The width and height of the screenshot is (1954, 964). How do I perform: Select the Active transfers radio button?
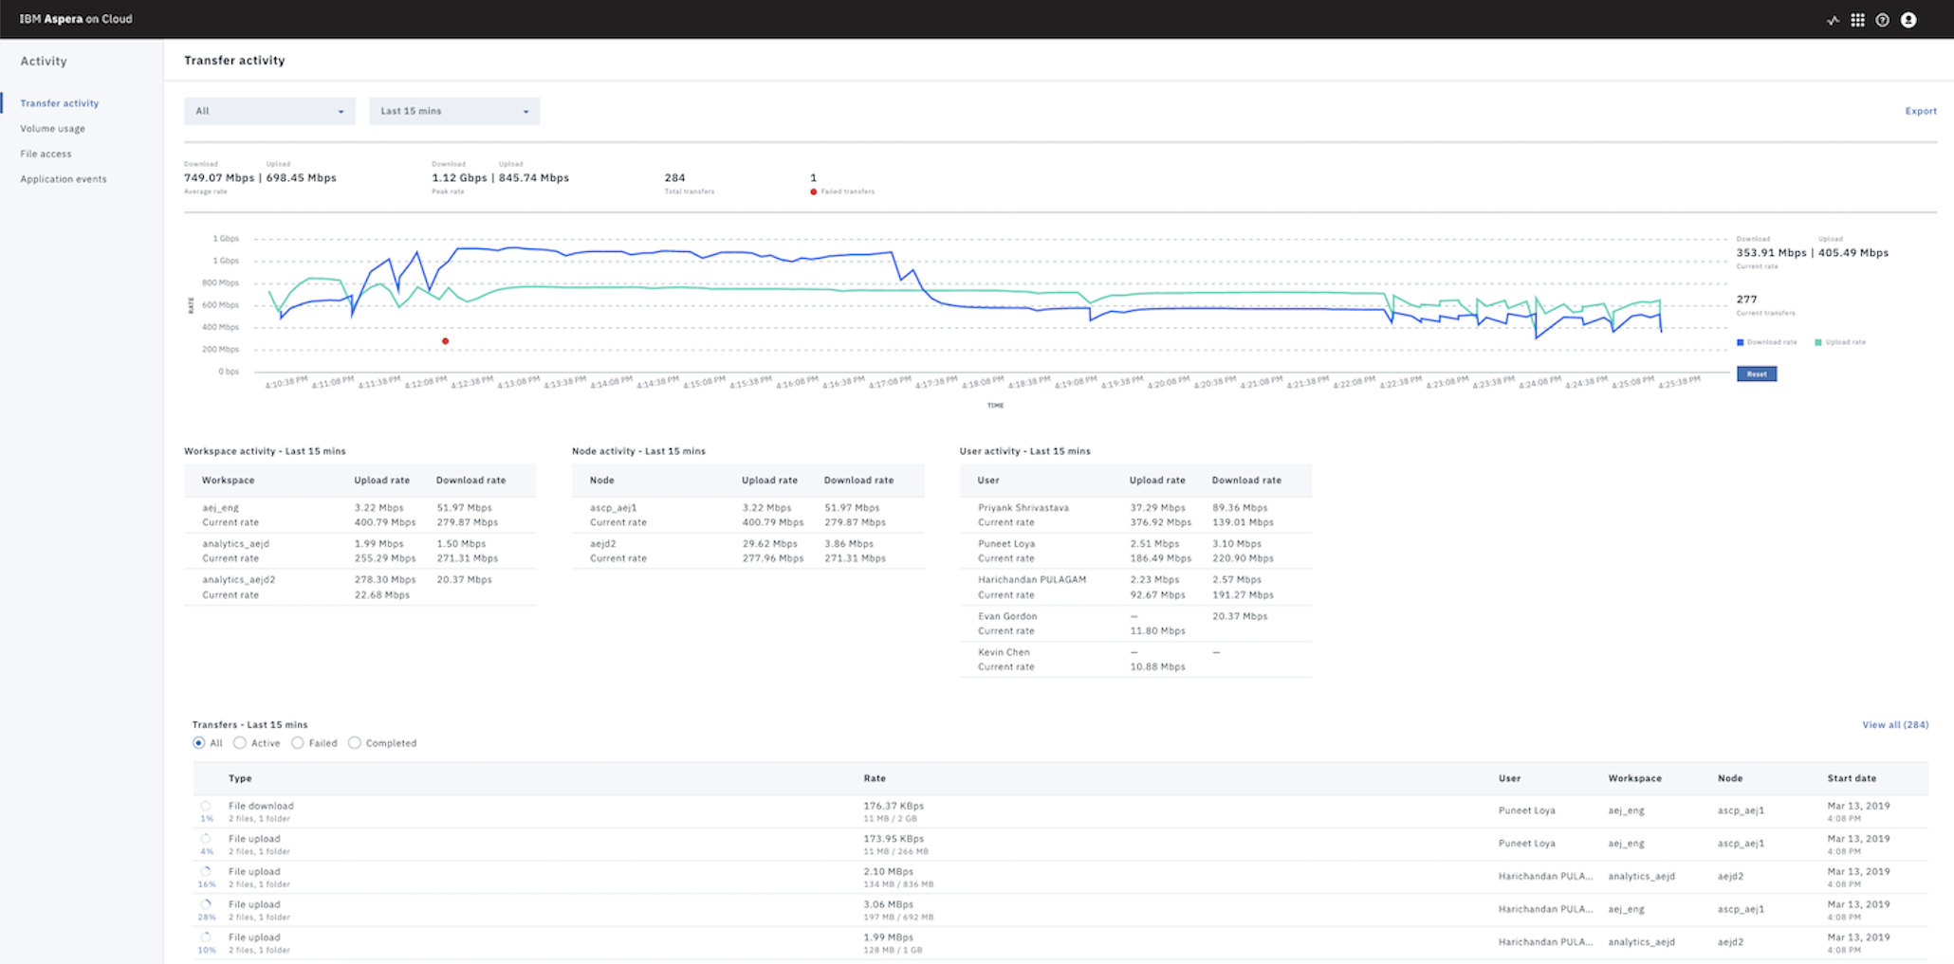pos(239,743)
